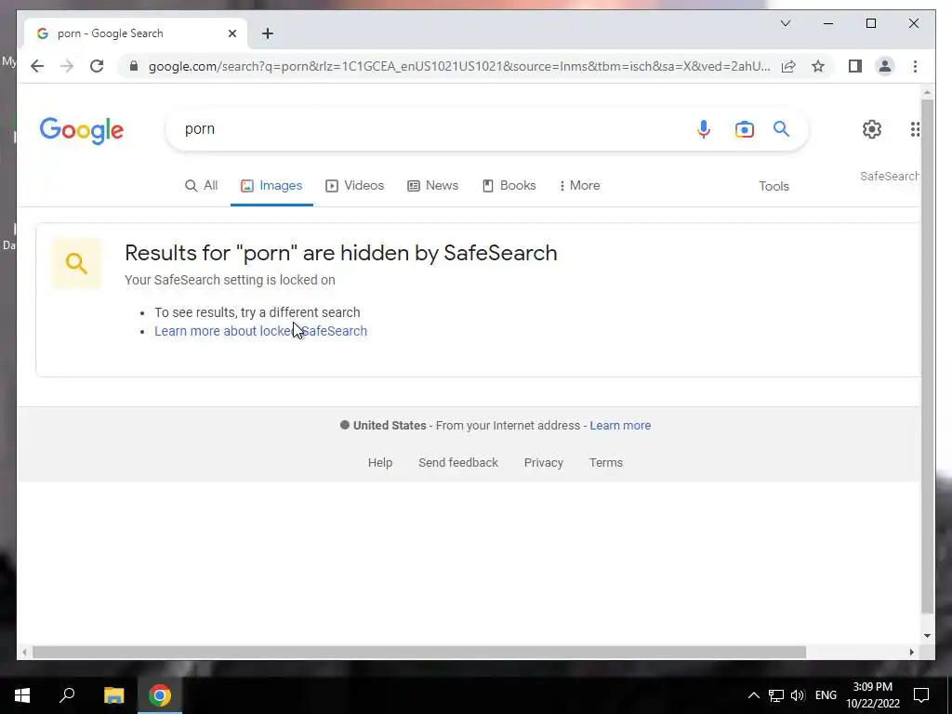Open Google apps grid icon
The width and height of the screenshot is (952, 714).
[x=915, y=128]
